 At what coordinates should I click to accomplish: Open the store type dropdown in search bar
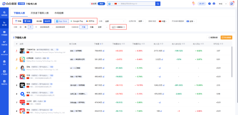110,4
